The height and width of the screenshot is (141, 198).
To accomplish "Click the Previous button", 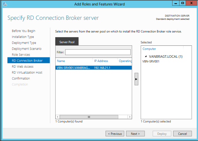I will (115, 134).
